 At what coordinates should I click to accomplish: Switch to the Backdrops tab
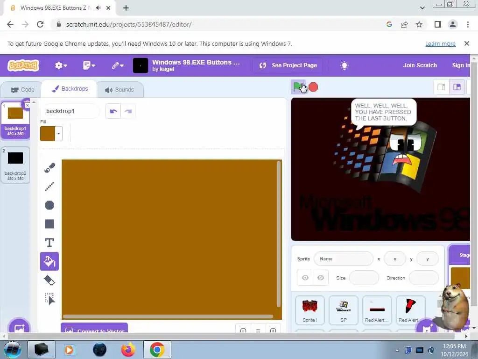click(x=70, y=88)
